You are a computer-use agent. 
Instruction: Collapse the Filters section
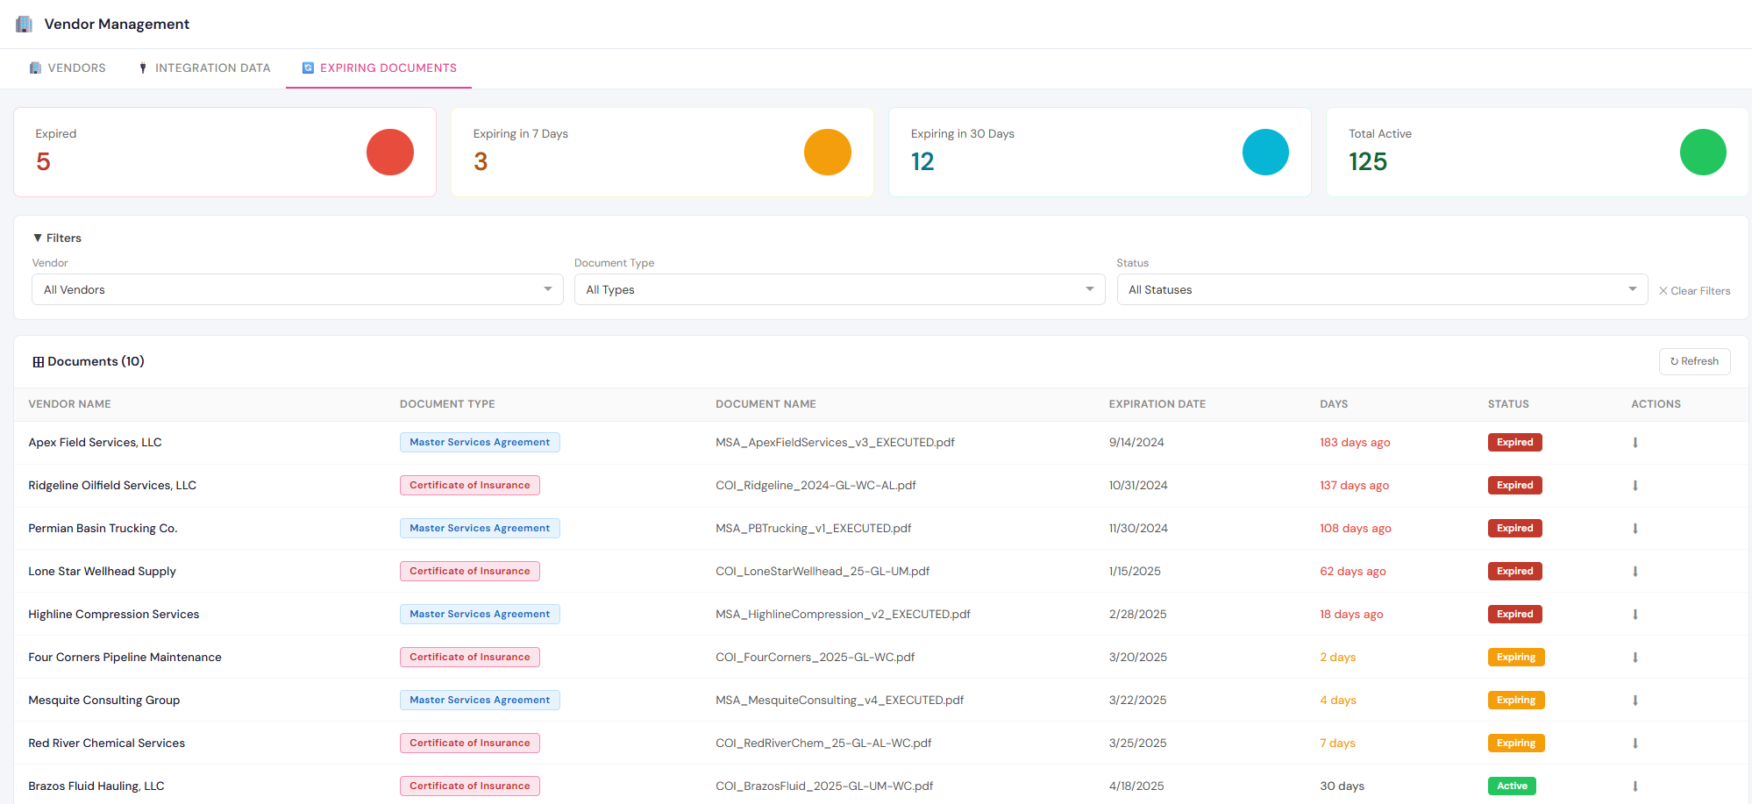[x=57, y=238]
